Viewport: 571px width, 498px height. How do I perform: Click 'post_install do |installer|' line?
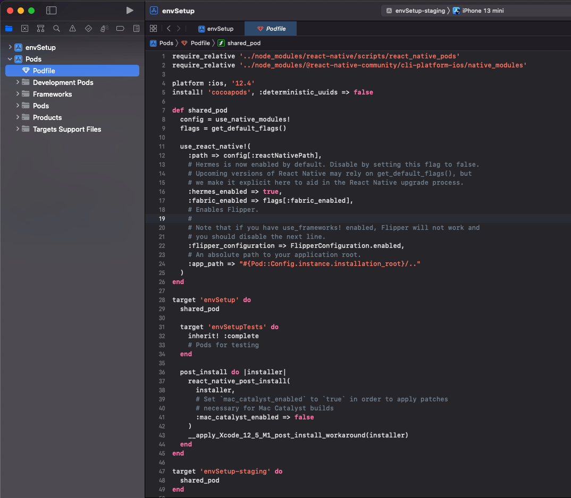[233, 372]
